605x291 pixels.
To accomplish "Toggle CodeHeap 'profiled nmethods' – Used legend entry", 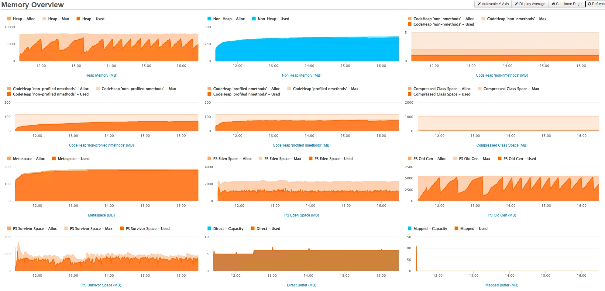I will [x=244, y=94].
